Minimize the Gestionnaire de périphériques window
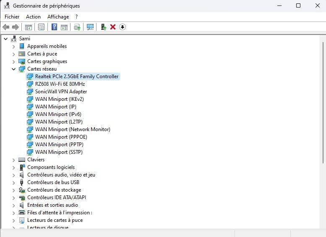 coord(279,5)
